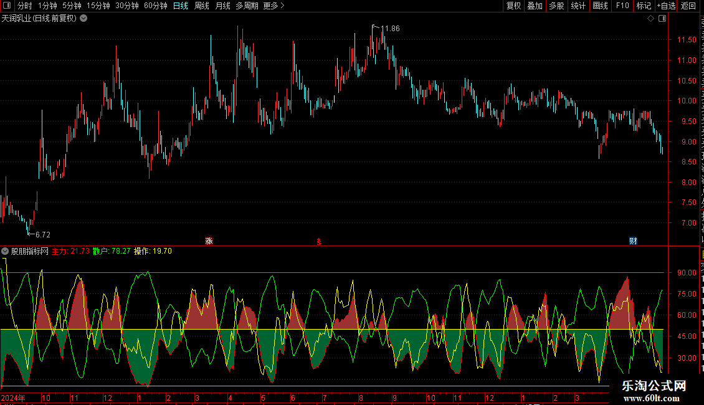
Task: Click the 散户: 78.27 indicator value
Action: [112, 251]
